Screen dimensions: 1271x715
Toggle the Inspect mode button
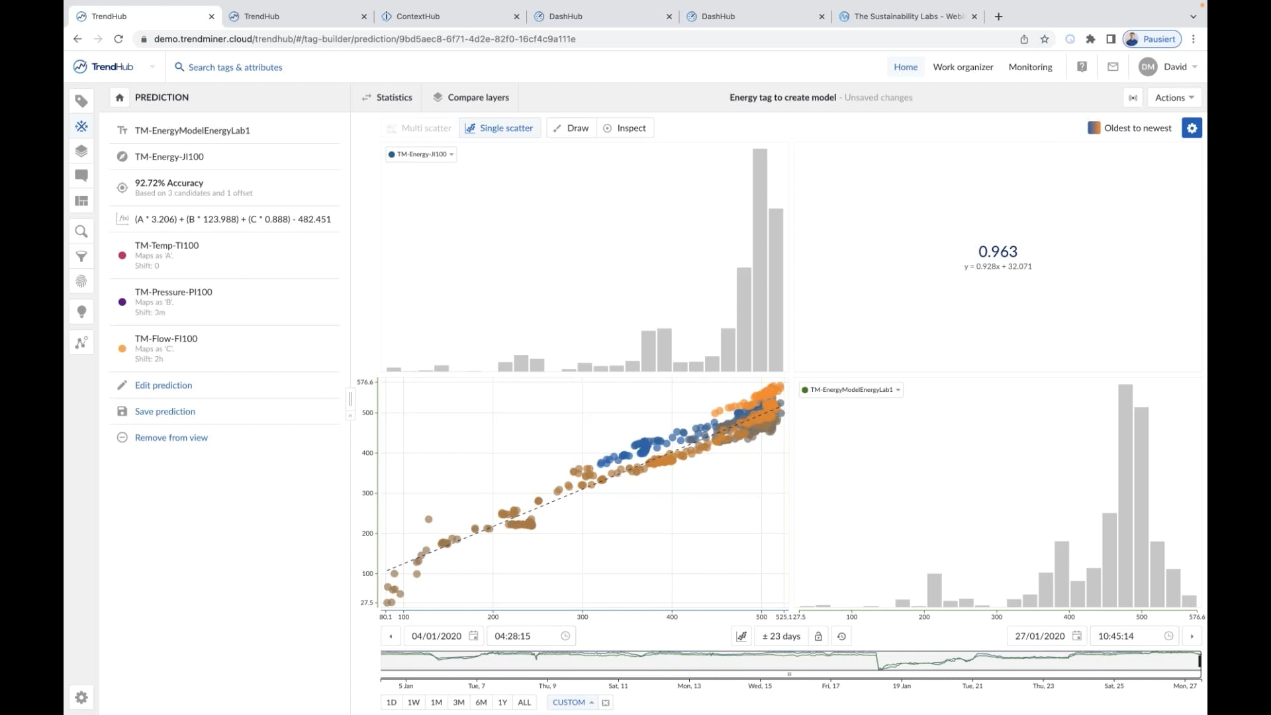point(624,128)
